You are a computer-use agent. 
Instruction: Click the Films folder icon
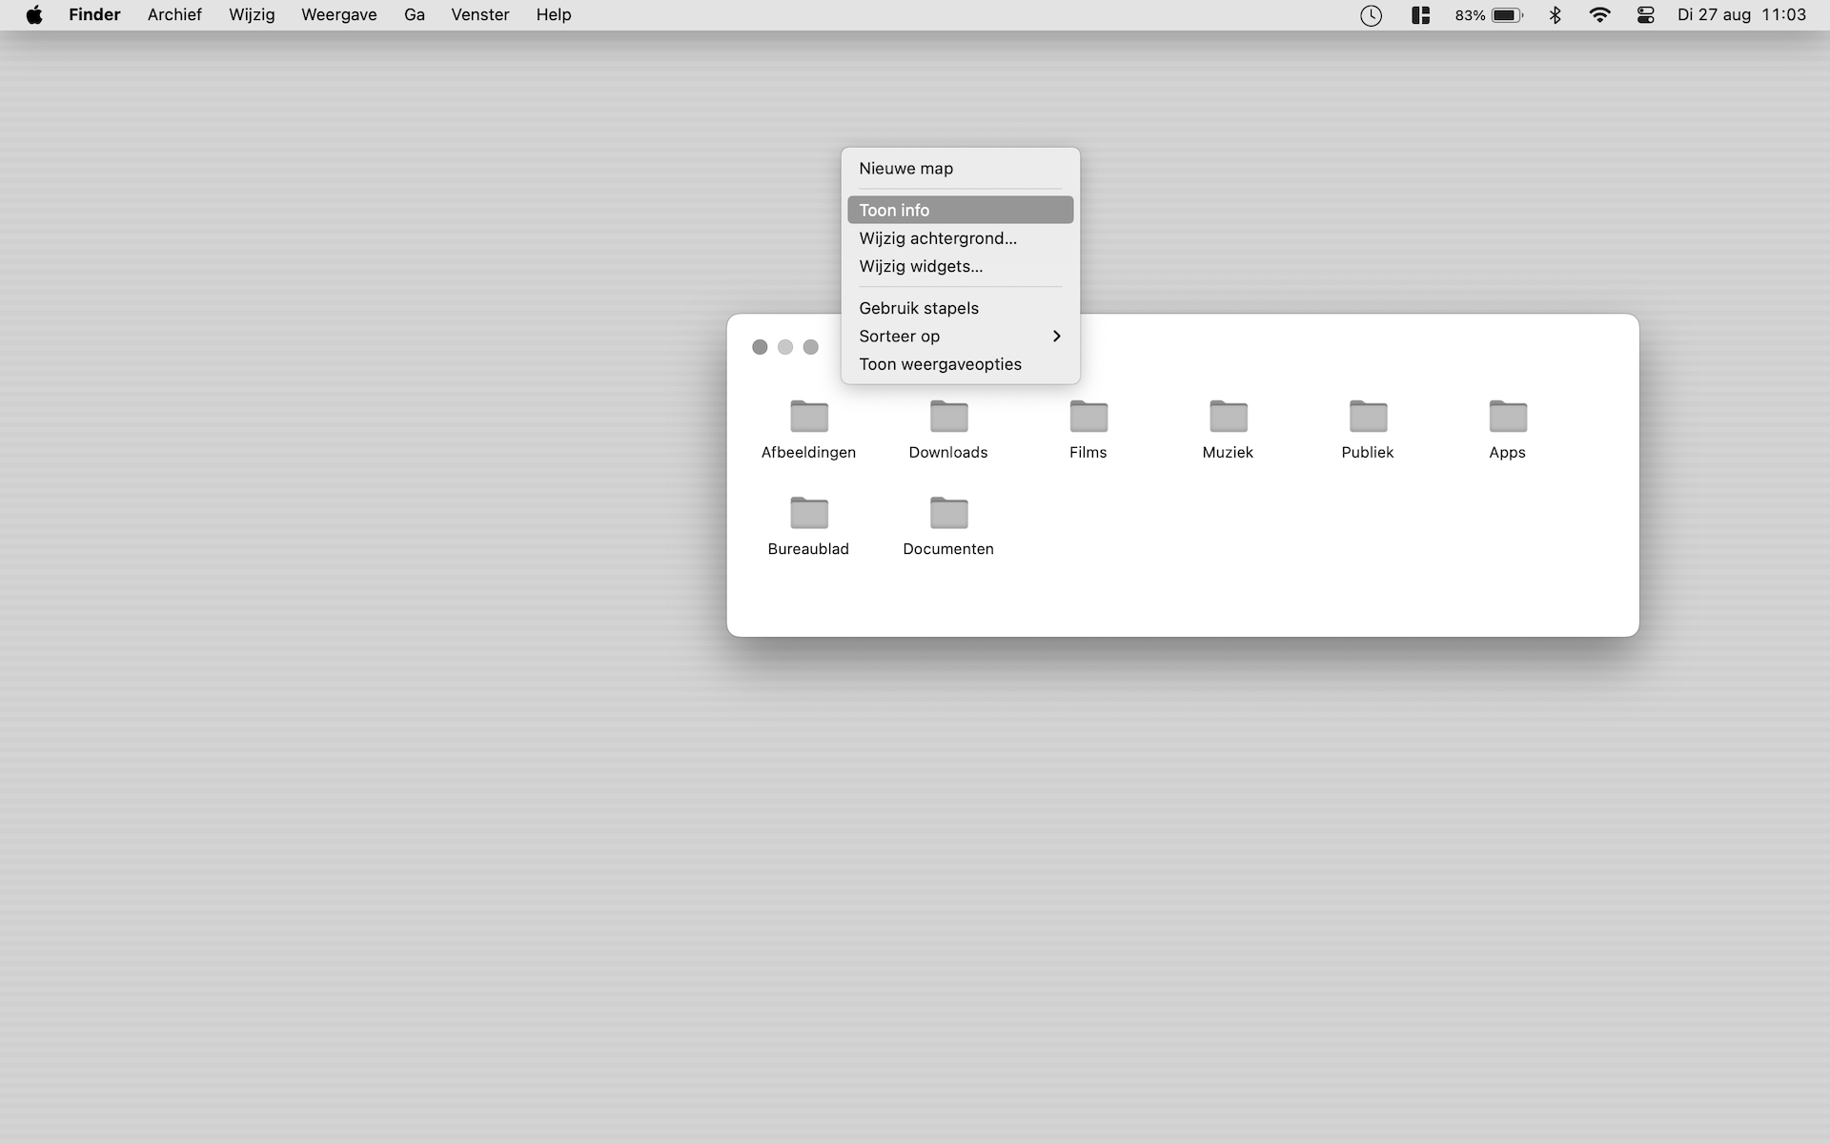click(x=1088, y=417)
